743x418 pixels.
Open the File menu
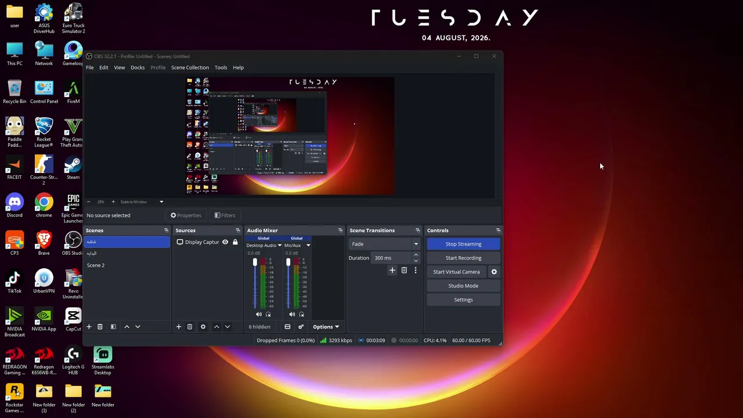click(x=90, y=67)
